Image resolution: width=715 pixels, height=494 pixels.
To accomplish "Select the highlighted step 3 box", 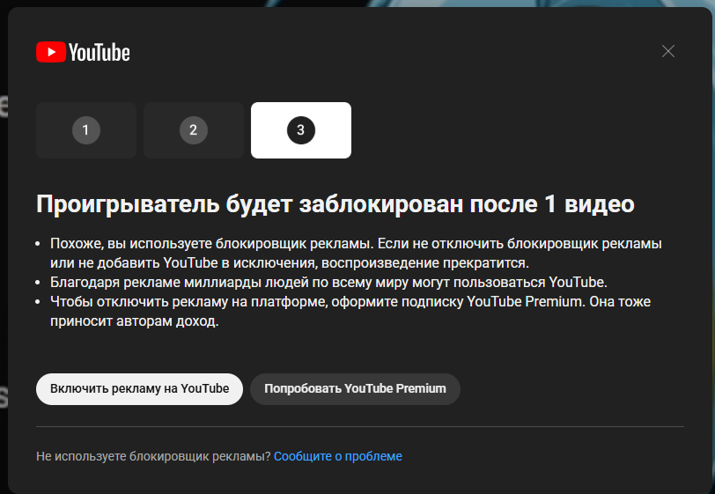I will click(x=301, y=130).
